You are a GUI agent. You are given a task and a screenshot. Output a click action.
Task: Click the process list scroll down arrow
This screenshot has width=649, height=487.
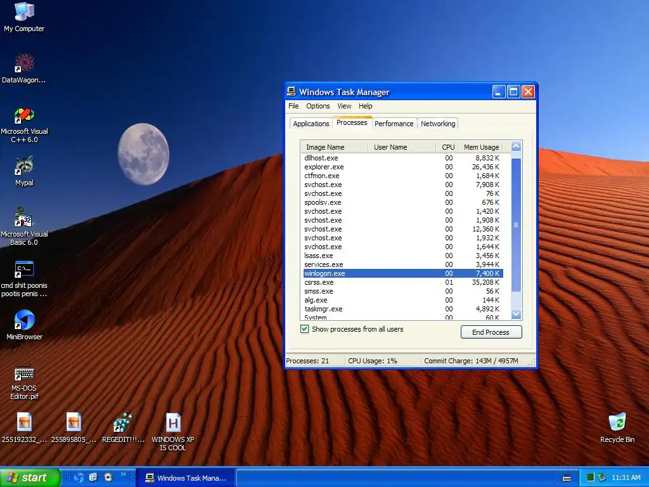point(516,315)
